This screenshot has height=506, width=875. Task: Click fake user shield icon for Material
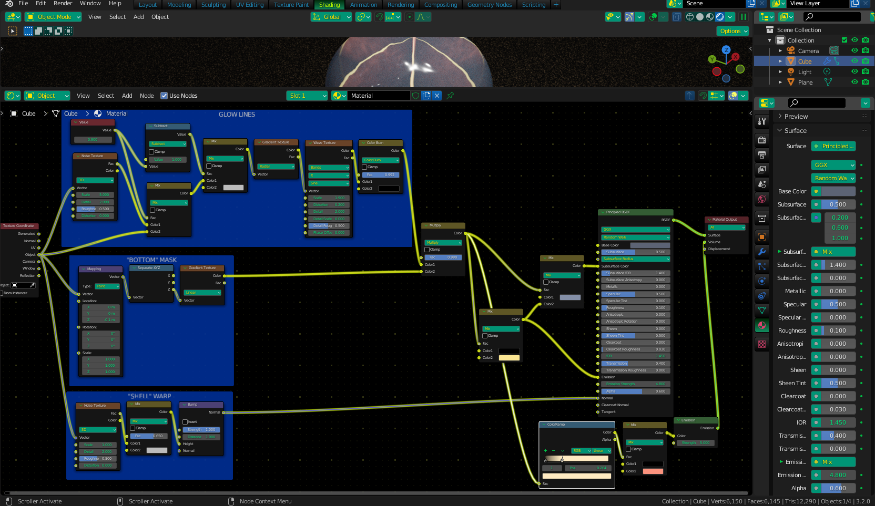pyautogui.click(x=416, y=96)
